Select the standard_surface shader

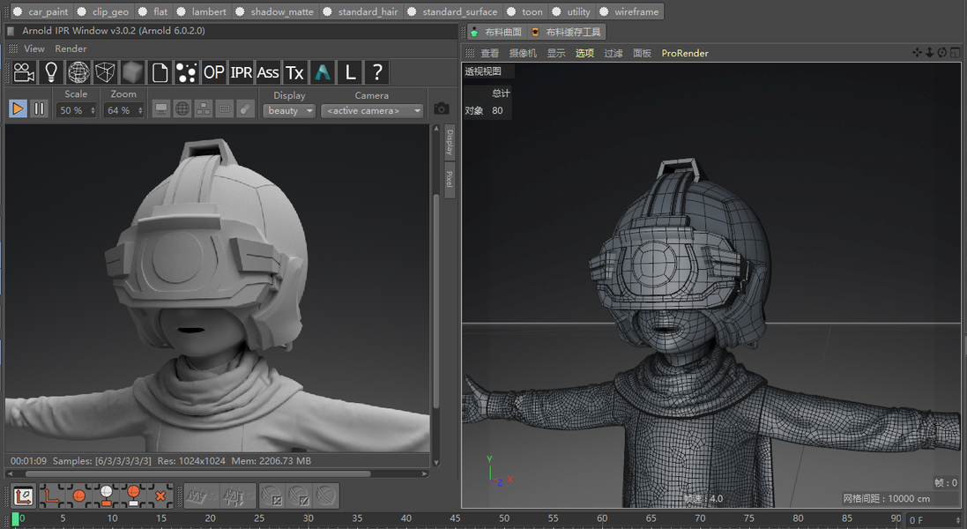tap(453, 11)
